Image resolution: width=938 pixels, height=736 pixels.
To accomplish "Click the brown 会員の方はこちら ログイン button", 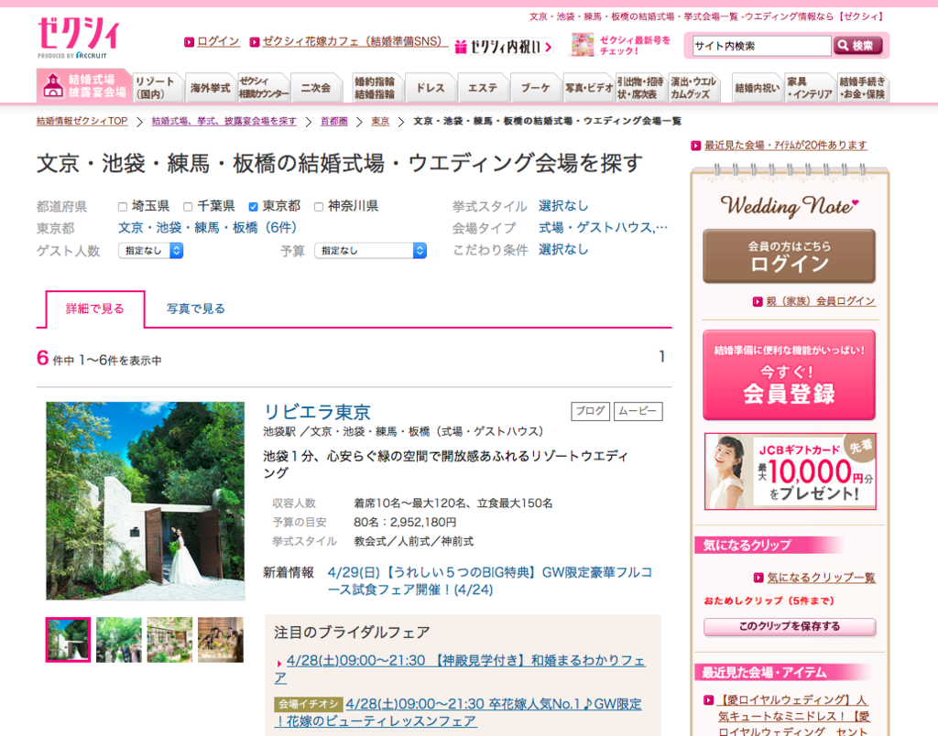I will [789, 256].
